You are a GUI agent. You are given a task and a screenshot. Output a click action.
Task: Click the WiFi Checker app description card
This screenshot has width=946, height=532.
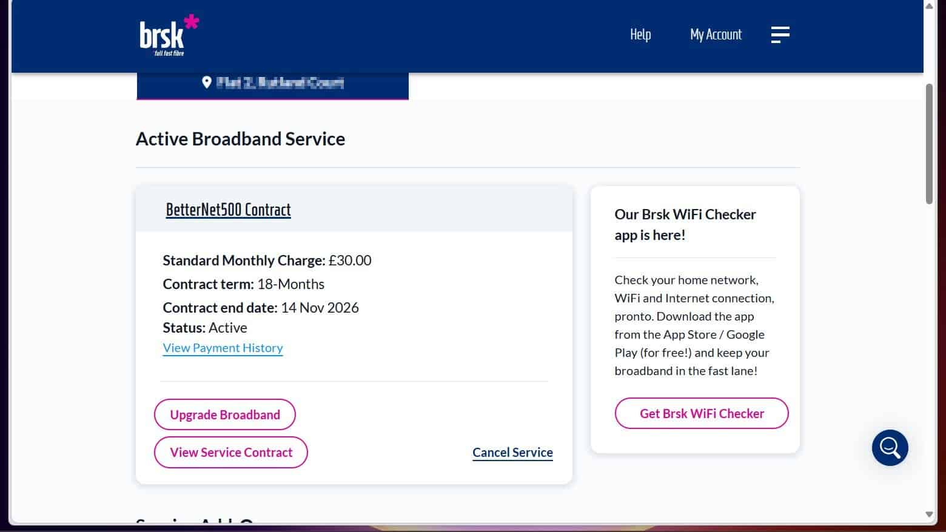point(694,325)
